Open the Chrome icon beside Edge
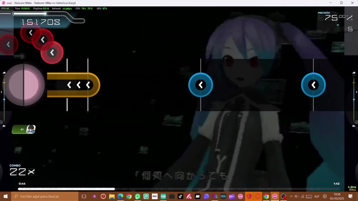The image size is (358, 201). (x=129, y=196)
